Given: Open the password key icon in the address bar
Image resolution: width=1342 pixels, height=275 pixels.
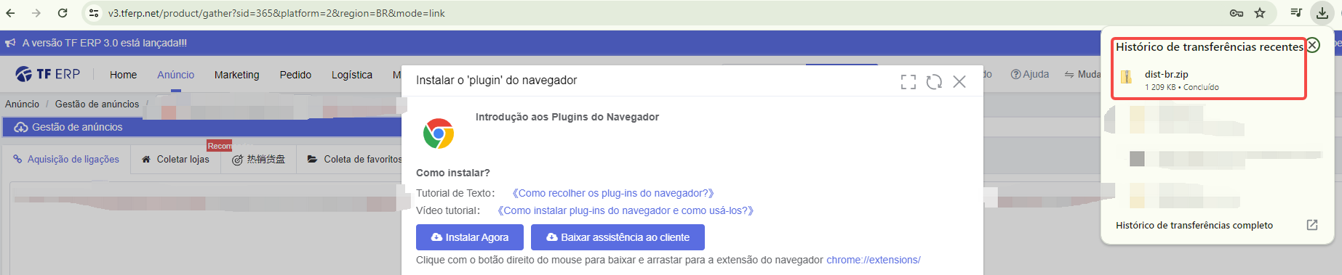Looking at the screenshot, I should (1236, 13).
